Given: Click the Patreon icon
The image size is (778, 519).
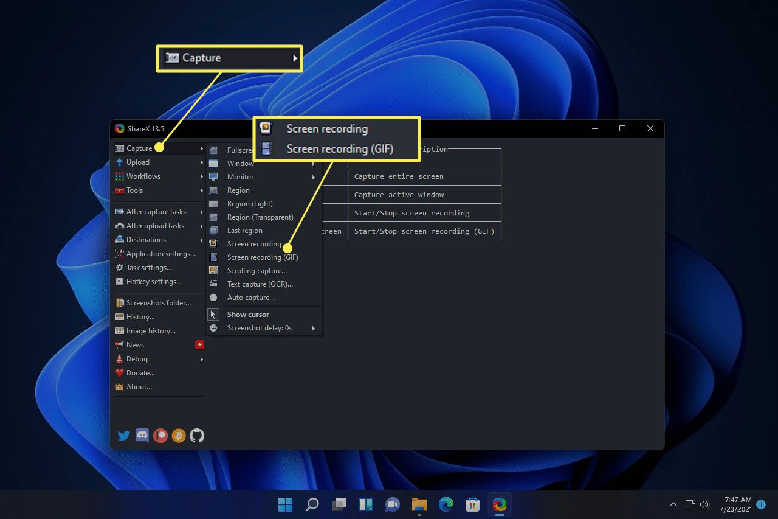Looking at the screenshot, I should 160,436.
